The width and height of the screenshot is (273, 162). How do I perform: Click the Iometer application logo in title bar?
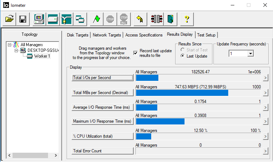tap(6, 5)
